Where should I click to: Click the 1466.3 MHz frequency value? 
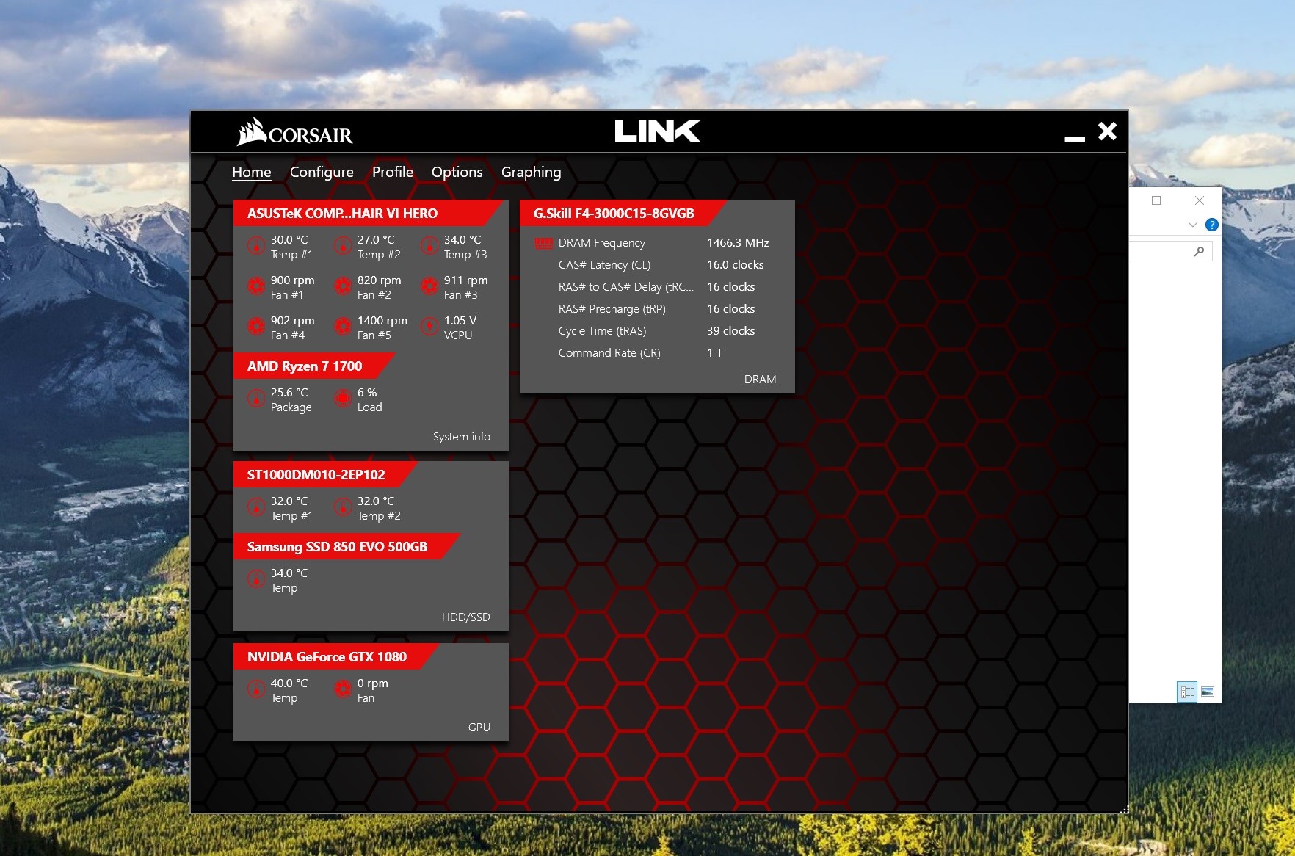click(x=739, y=242)
